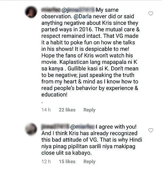Click 'close ulit sa kabayo' text line
The image size is (162, 170).
coord(66,153)
